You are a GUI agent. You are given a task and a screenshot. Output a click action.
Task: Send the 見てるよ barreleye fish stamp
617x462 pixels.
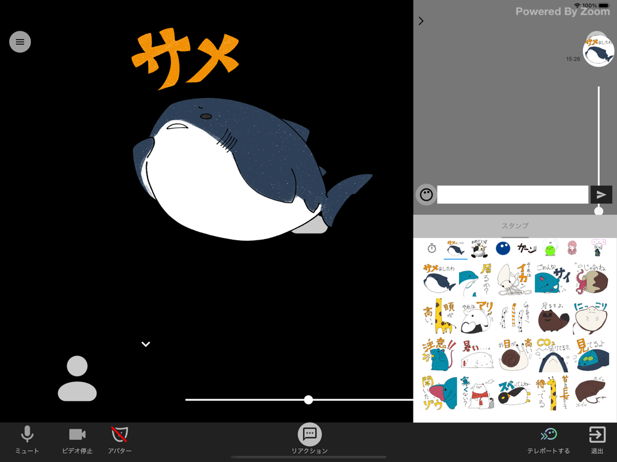[592, 355]
